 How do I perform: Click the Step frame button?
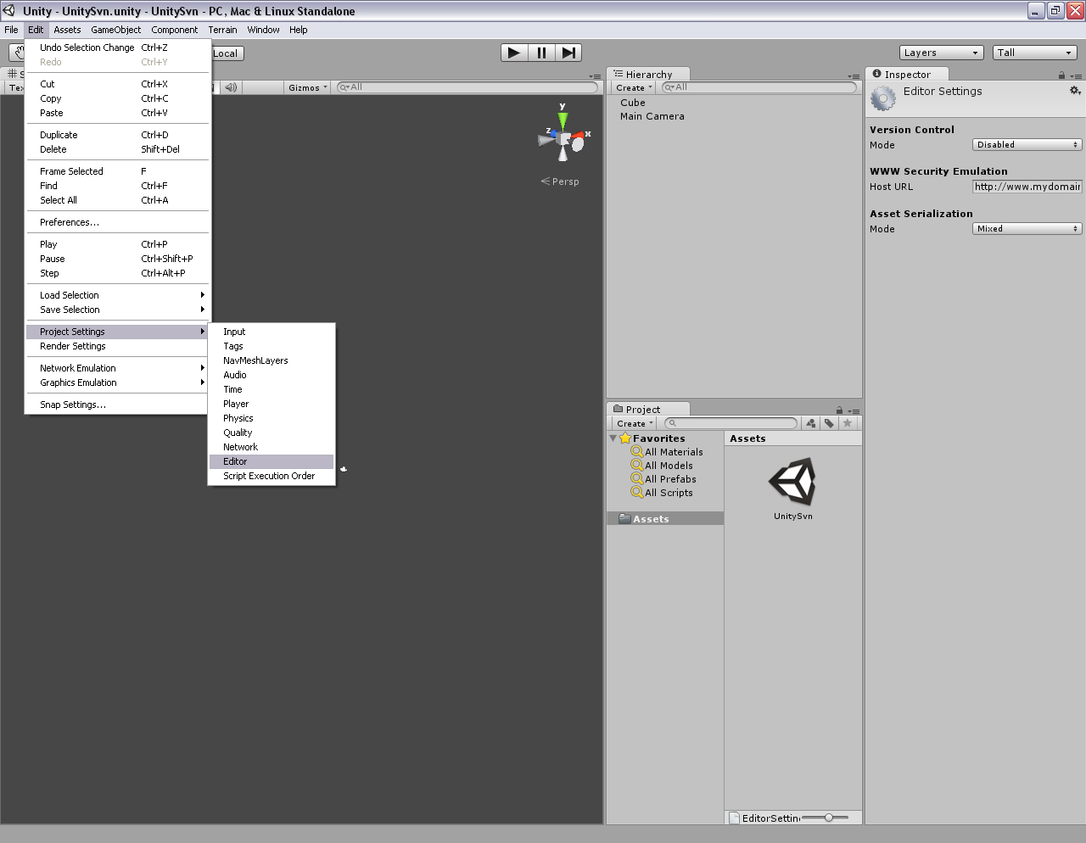(568, 53)
